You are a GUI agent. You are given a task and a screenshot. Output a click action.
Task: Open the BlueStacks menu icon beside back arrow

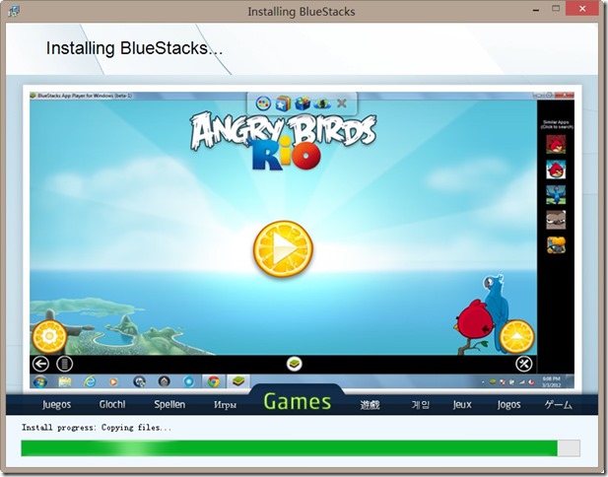[64, 364]
